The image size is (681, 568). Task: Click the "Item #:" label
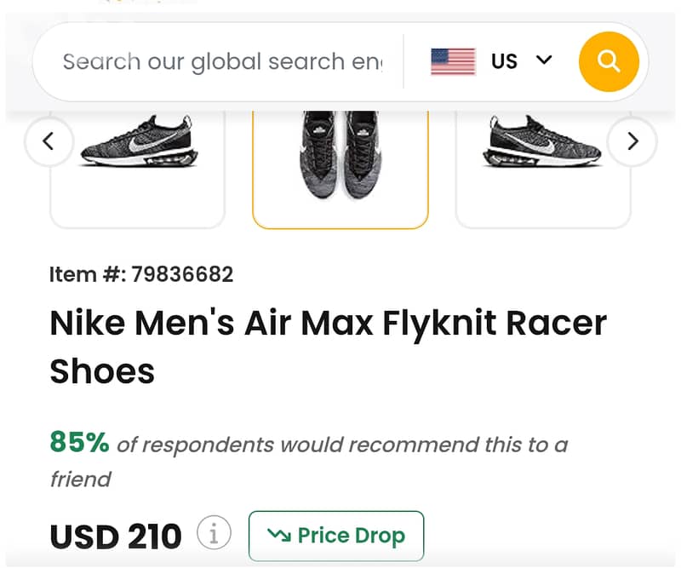88,274
